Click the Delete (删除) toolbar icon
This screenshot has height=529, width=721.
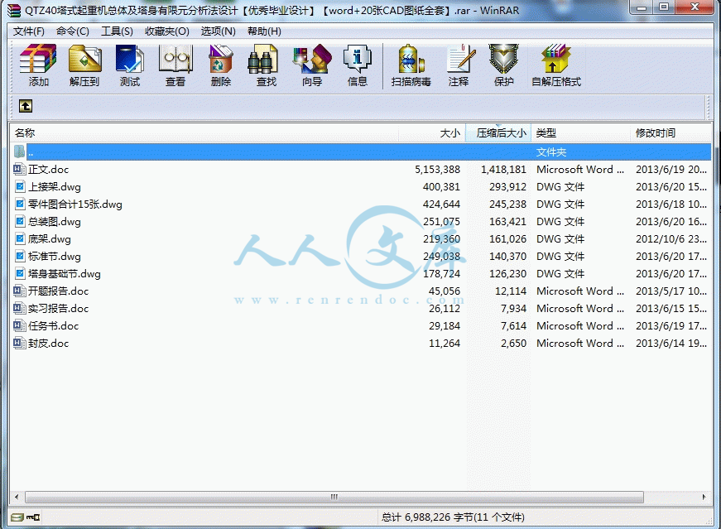[221, 59]
